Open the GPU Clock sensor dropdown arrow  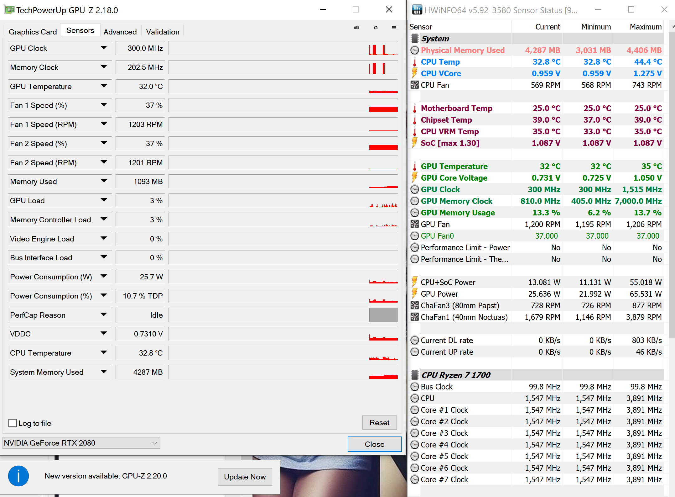pos(104,48)
